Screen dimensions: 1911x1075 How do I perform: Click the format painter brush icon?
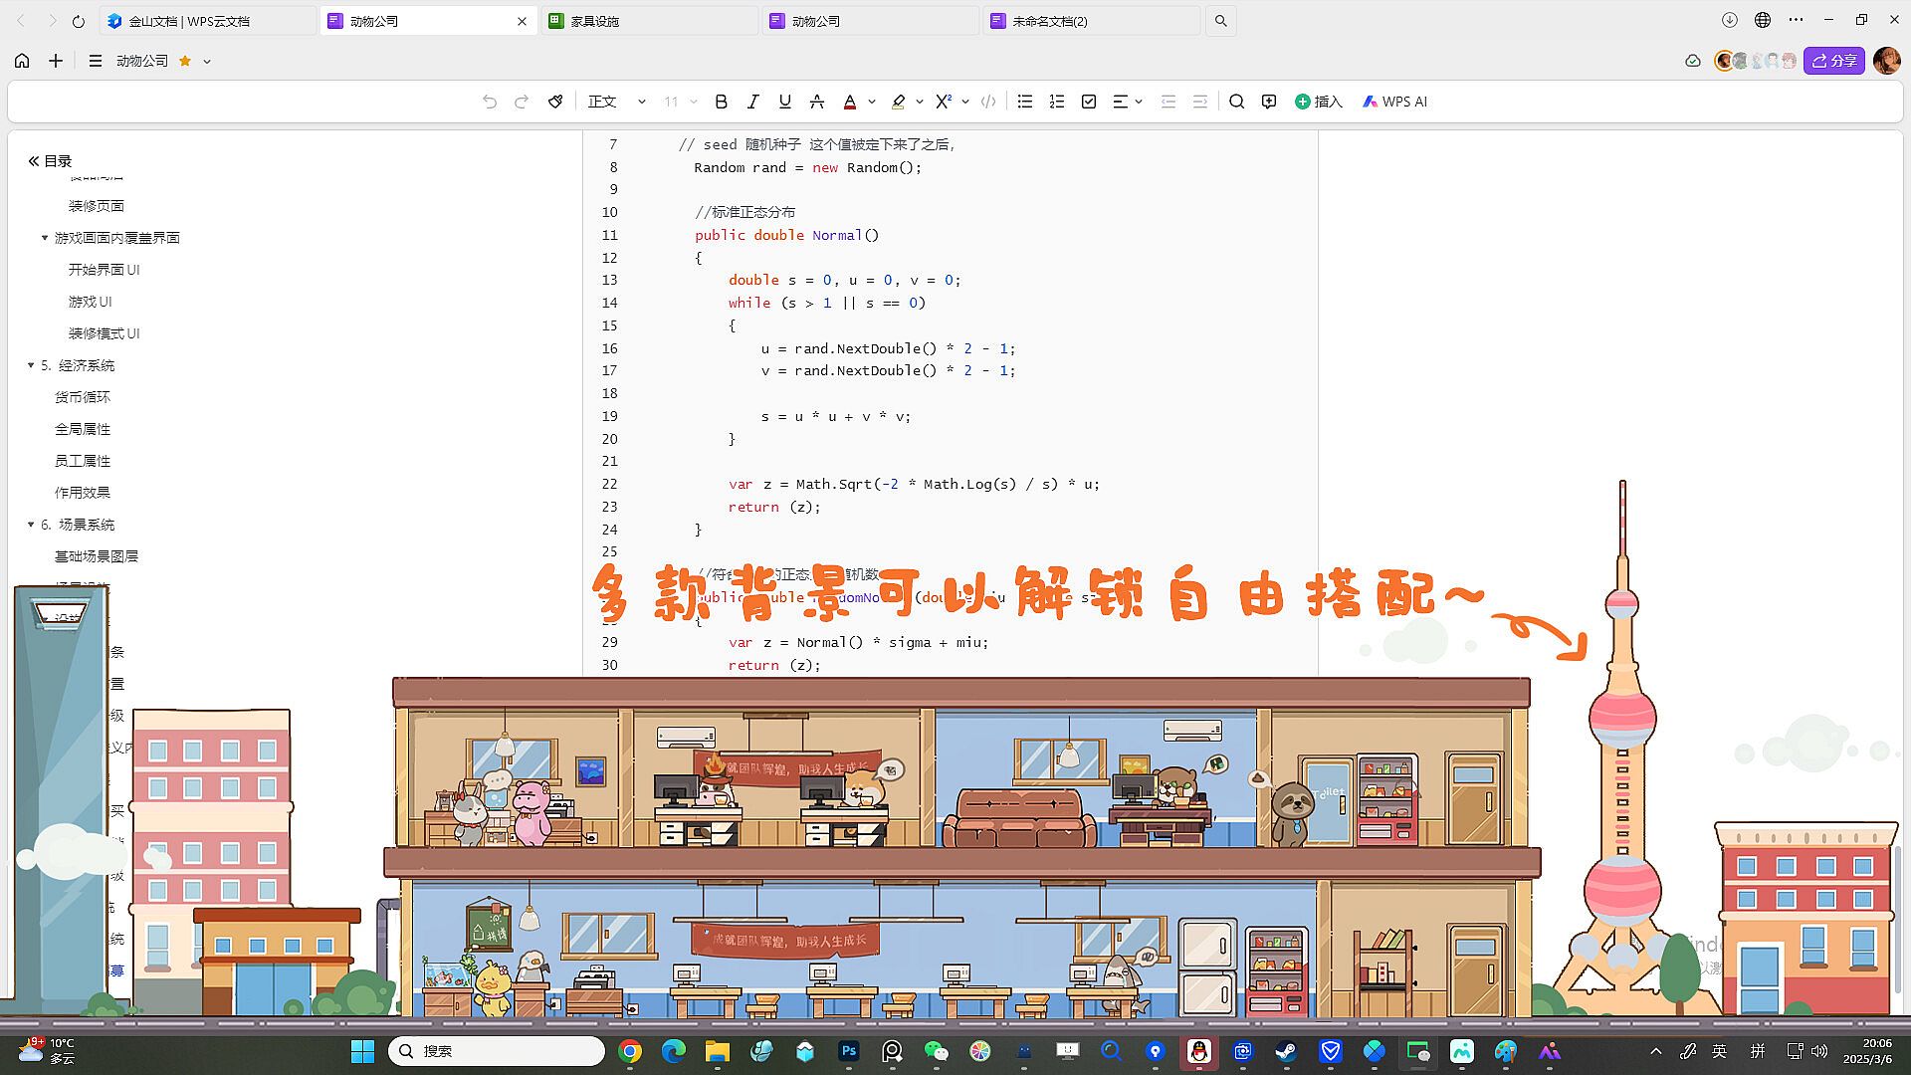(x=555, y=102)
